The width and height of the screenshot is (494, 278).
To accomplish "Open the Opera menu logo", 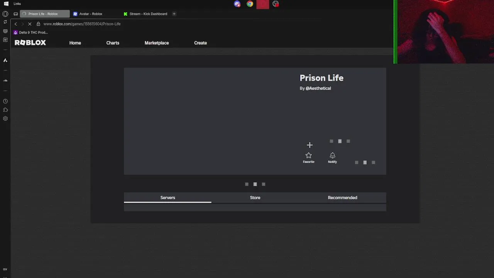I will click(x=5, y=14).
